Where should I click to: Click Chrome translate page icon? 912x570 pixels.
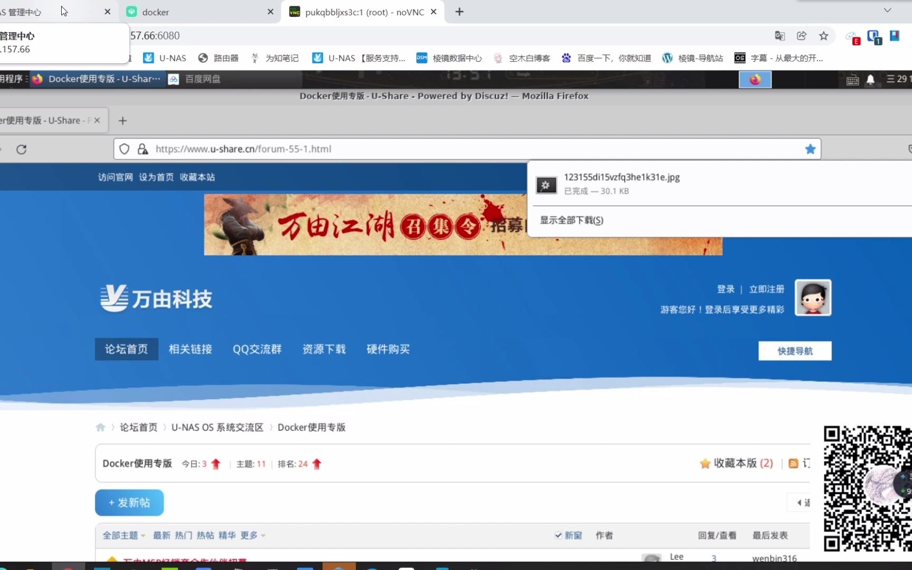tap(780, 36)
